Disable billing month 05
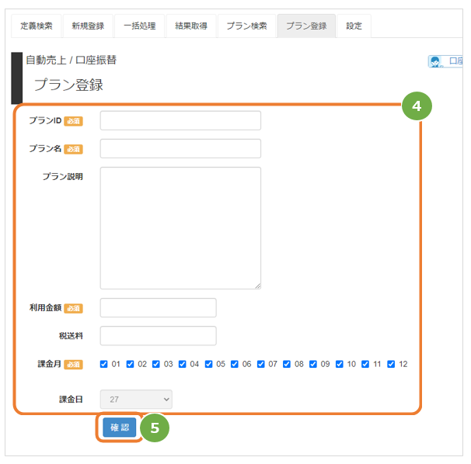This screenshot has height=464, width=471. [208, 364]
